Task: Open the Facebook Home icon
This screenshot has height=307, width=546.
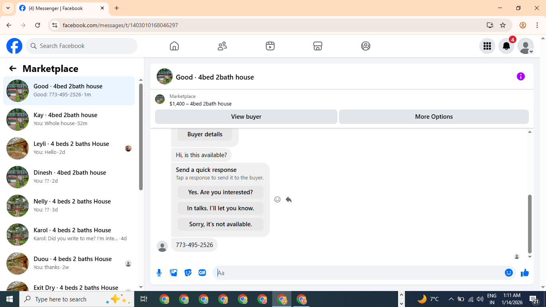Action: point(174,46)
